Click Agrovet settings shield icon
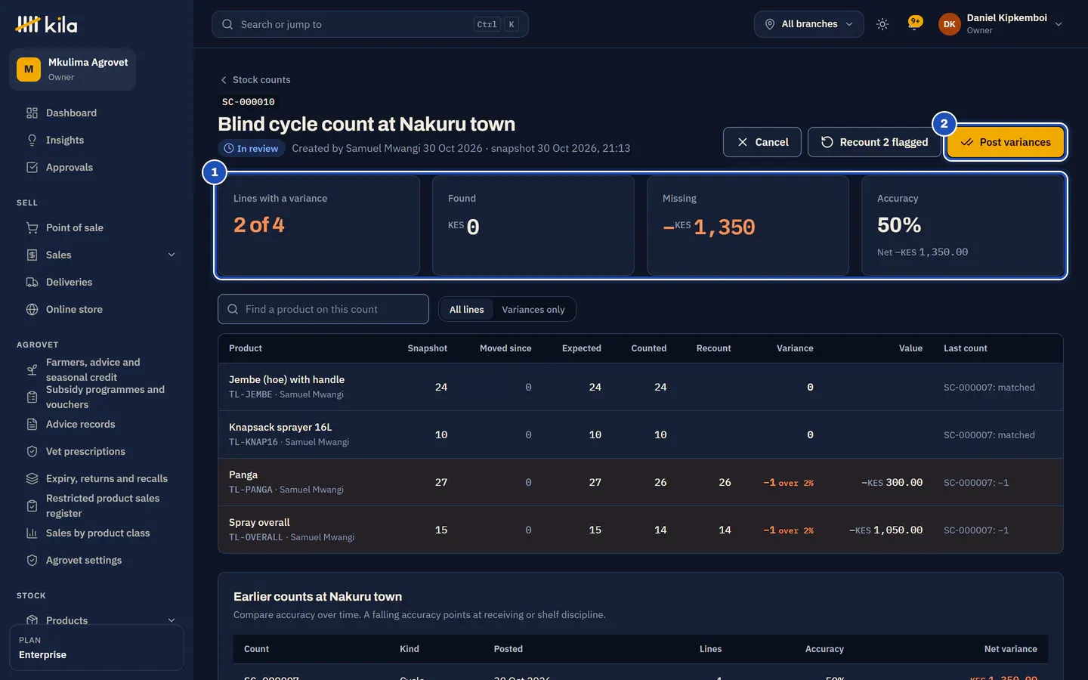 32,560
